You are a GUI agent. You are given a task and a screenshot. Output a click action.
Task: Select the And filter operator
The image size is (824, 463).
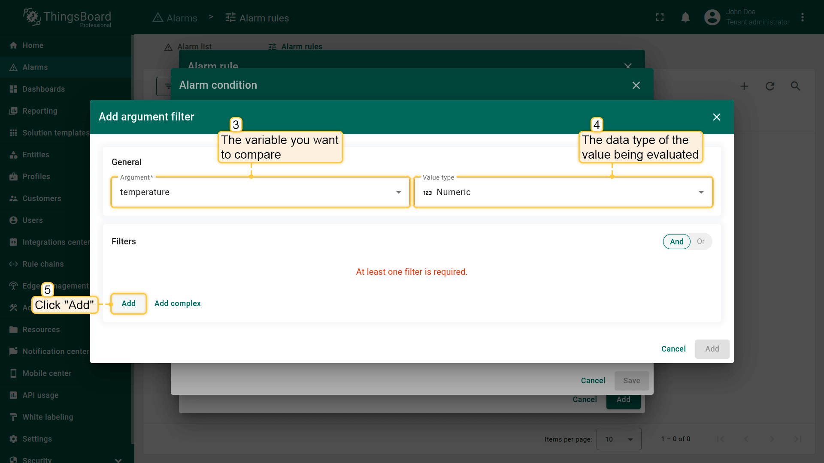coord(676,241)
